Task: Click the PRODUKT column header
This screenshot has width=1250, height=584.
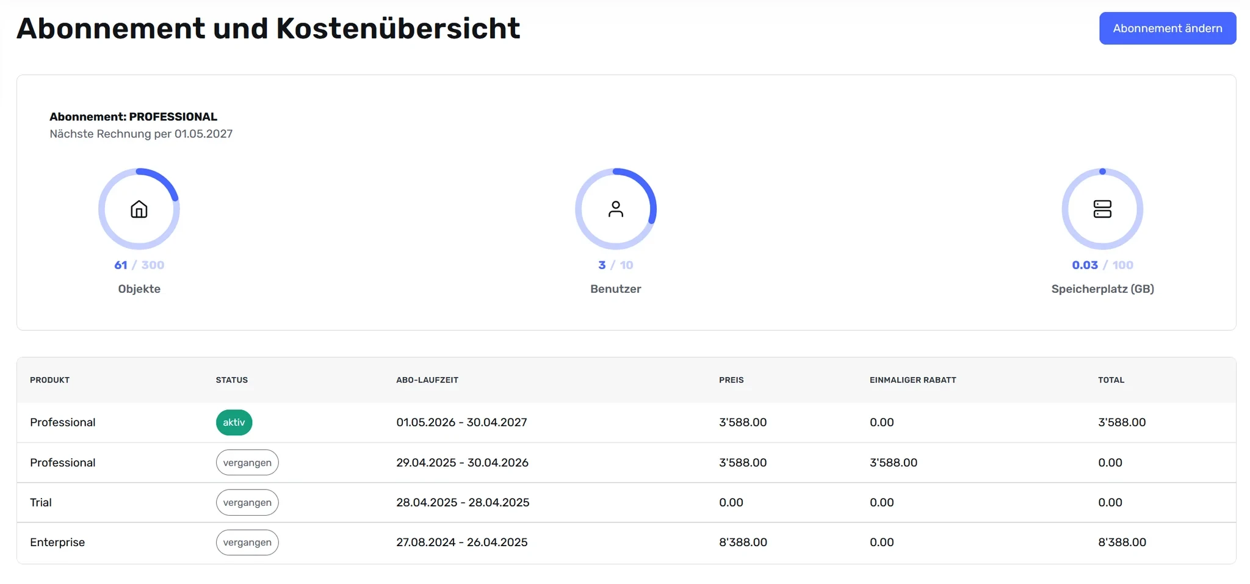Action: pyautogui.click(x=49, y=380)
